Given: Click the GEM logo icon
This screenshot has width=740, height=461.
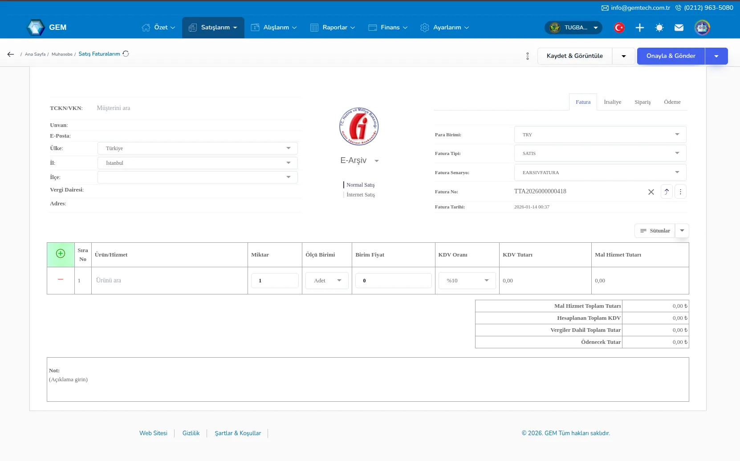Looking at the screenshot, I should point(36,28).
